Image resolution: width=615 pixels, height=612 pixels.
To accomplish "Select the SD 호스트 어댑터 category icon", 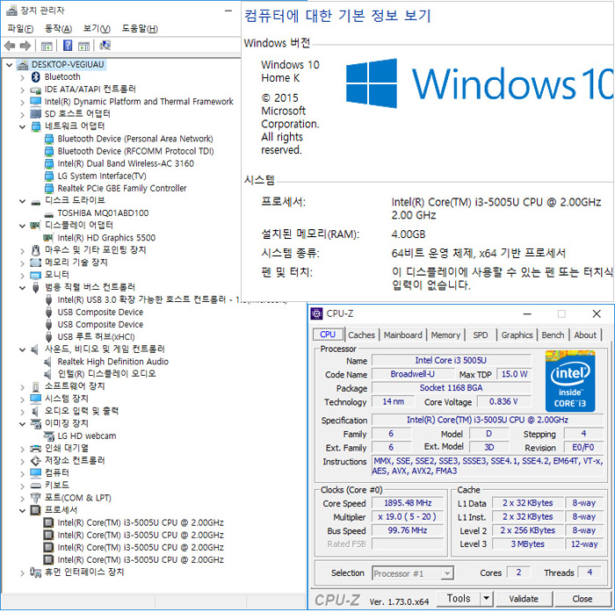I will [36, 114].
